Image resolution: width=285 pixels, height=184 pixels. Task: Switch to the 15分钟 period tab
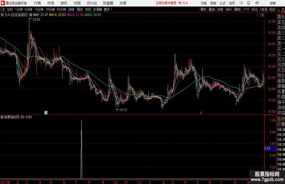pos(39,9)
